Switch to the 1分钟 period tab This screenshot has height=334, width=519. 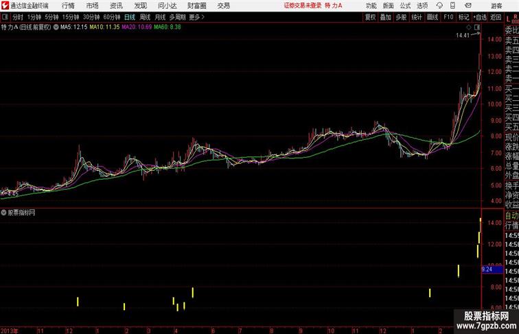(34, 17)
